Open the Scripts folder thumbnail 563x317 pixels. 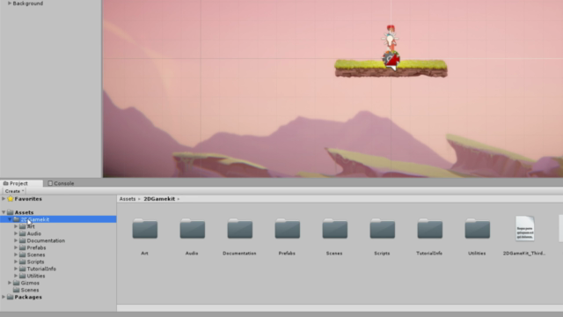tap(382, 229)
